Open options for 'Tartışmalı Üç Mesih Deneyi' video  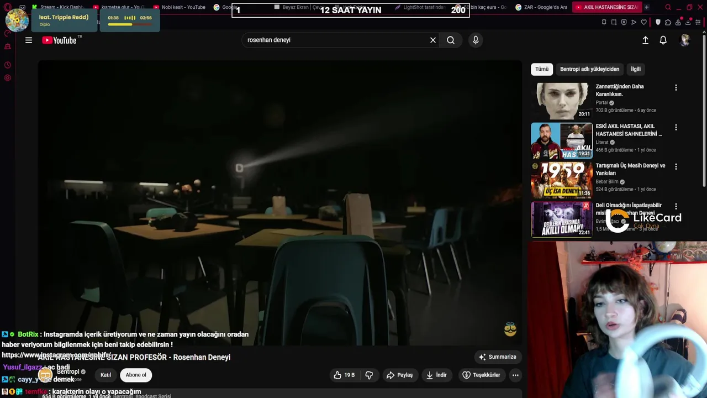pos(676,166)
